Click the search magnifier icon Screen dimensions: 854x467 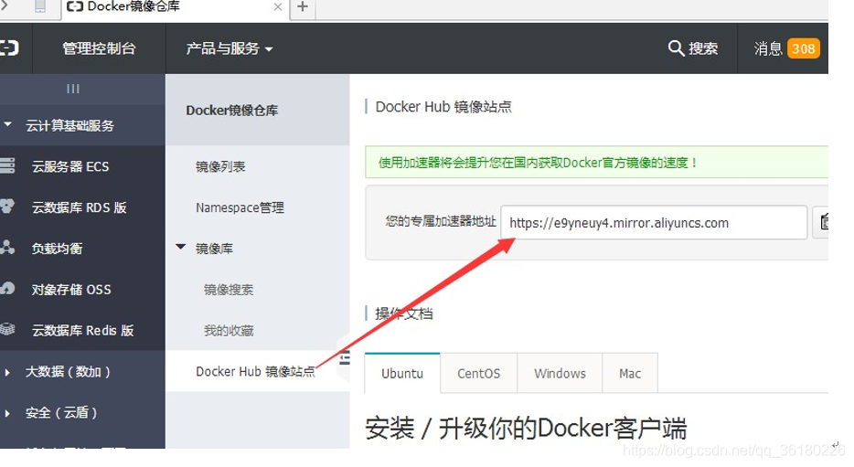pyautogui.click(x=676, y=48)
